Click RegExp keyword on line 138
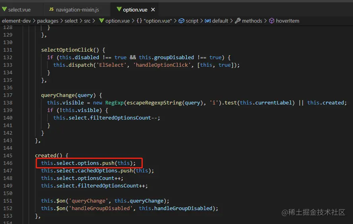353x224 pixels. 114,103
